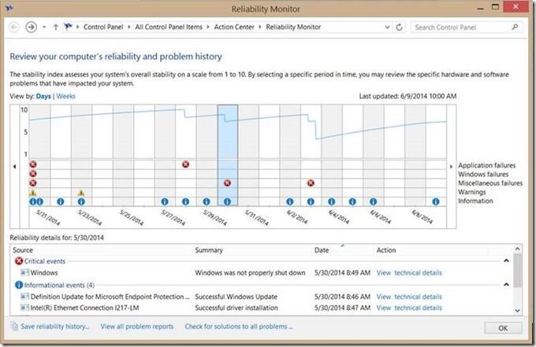Select first-column Windows failure red icon

click(x=33, y=174)
